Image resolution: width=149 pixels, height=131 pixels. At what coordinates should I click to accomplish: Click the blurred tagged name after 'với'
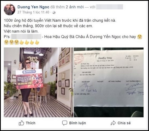point(110,7)
